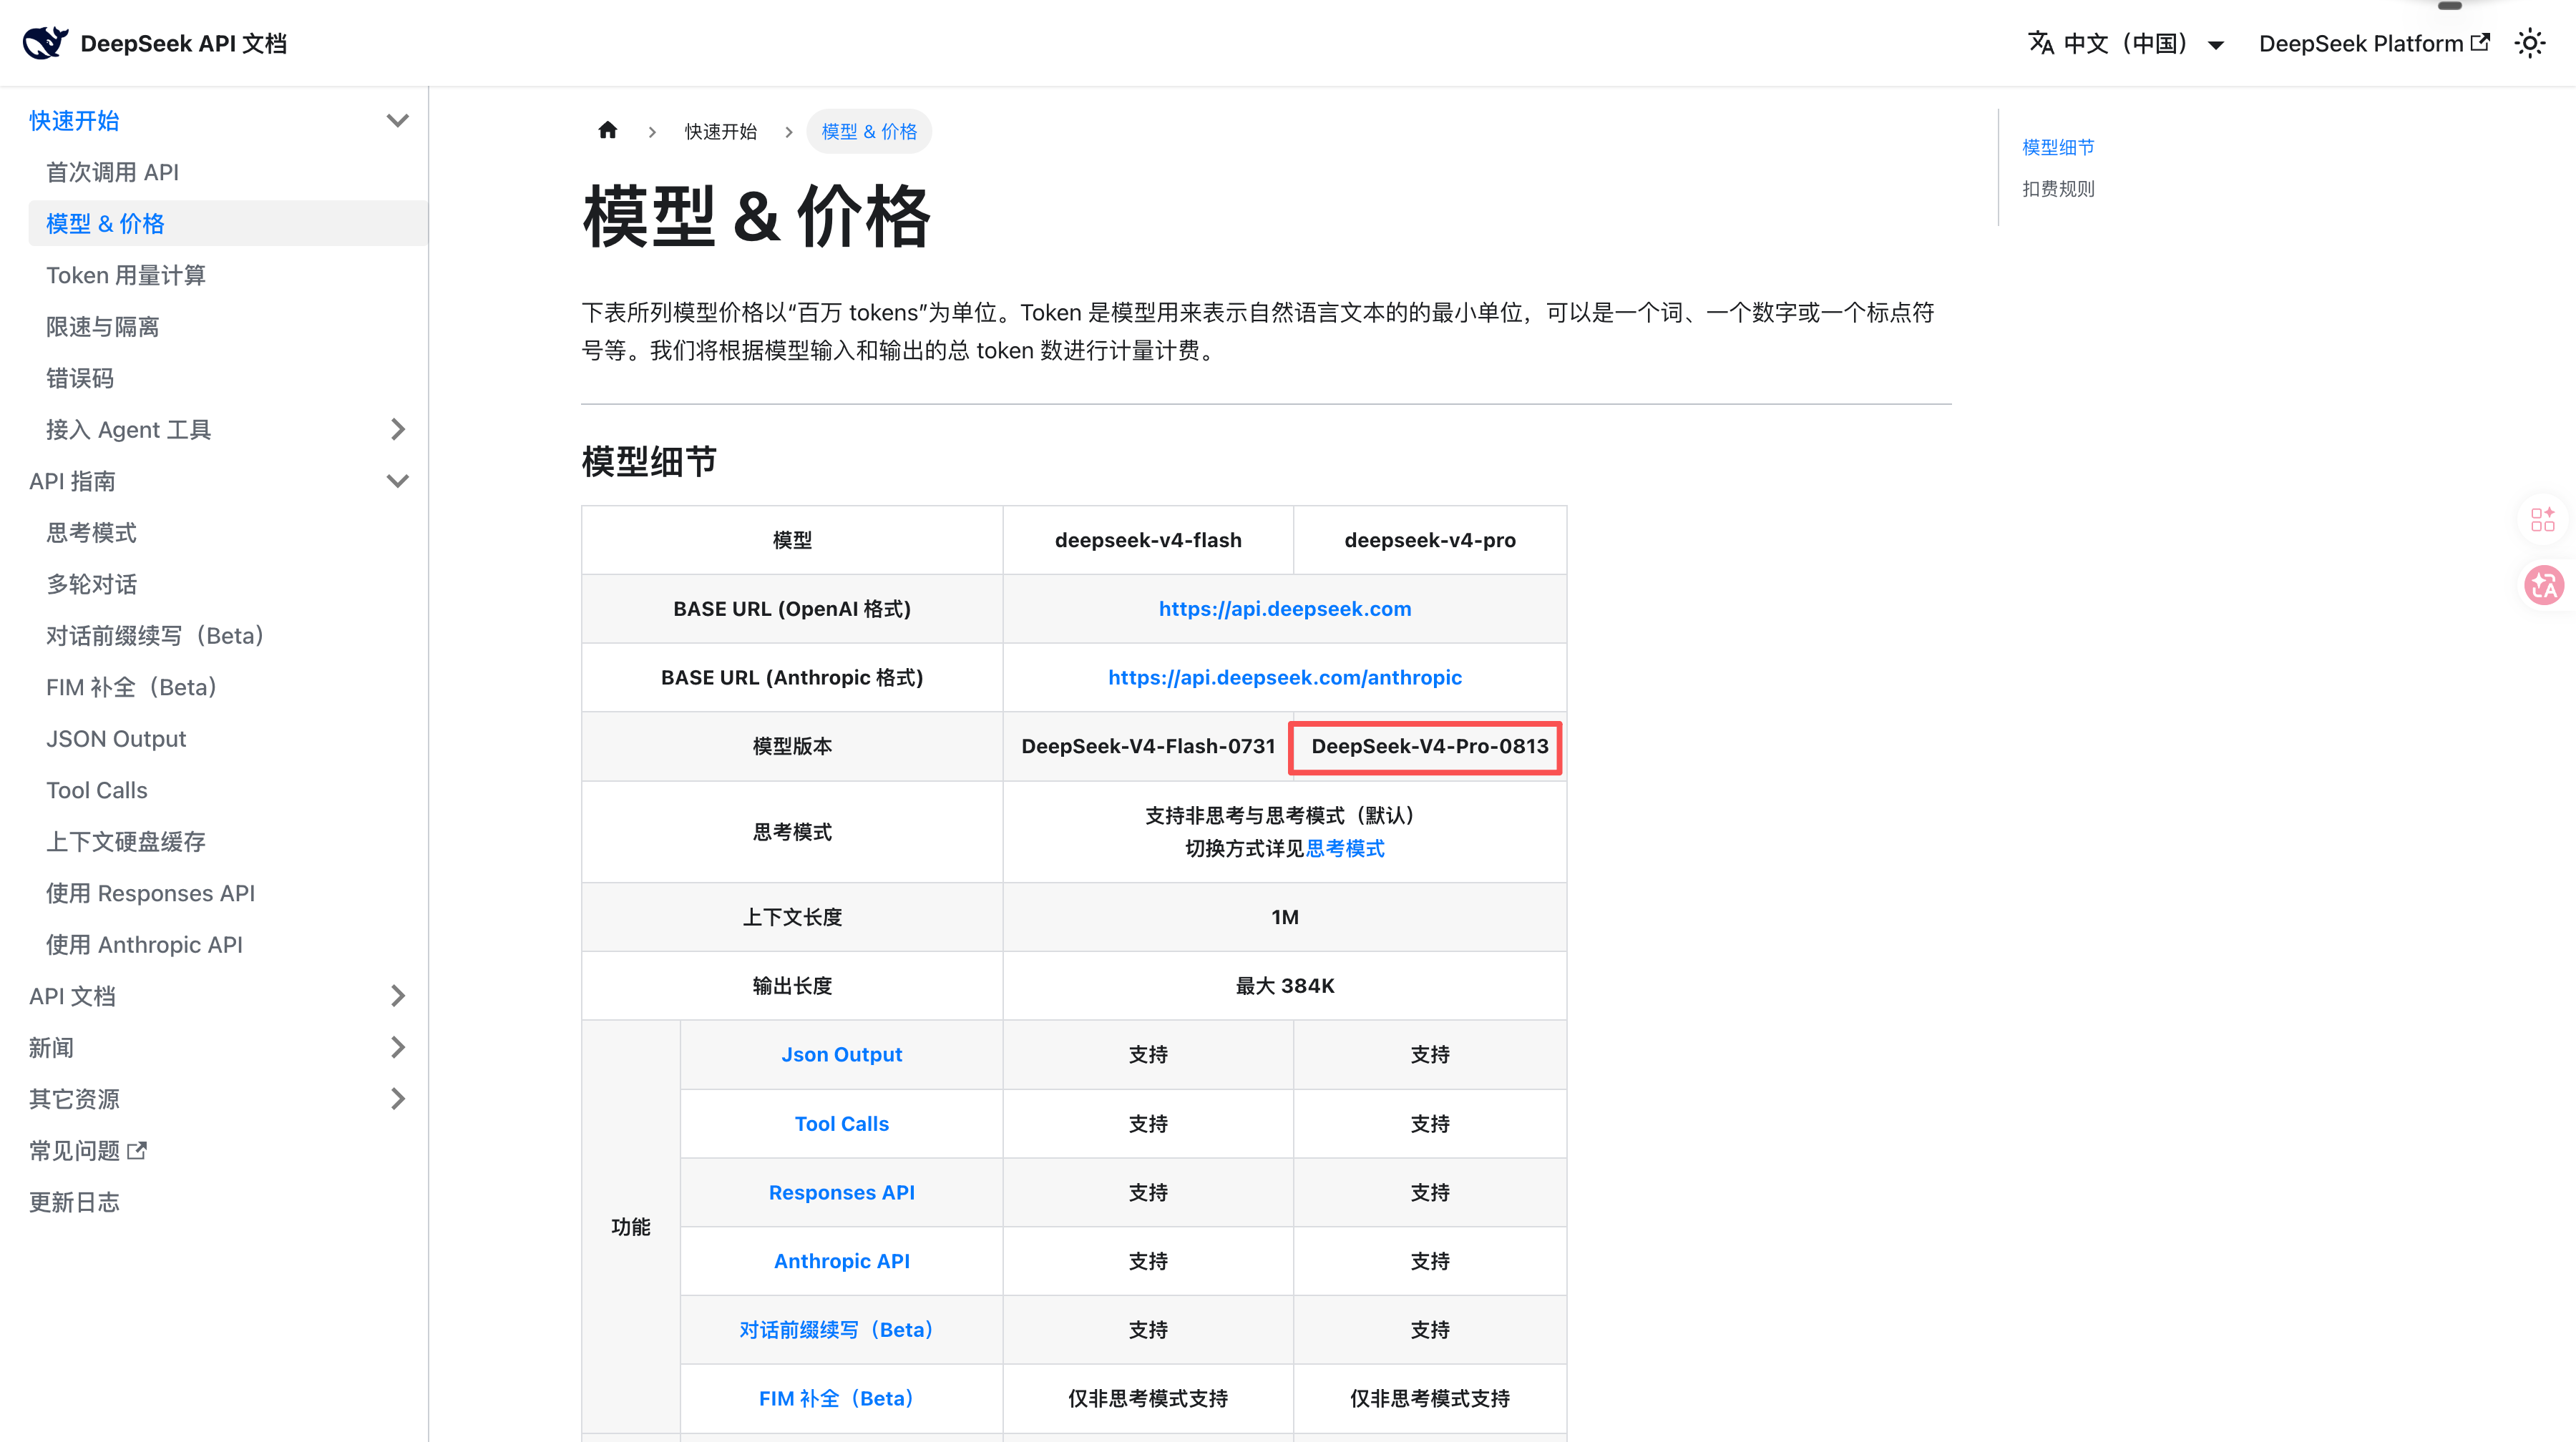Click the 输出长度 row label

click(792, 986)
